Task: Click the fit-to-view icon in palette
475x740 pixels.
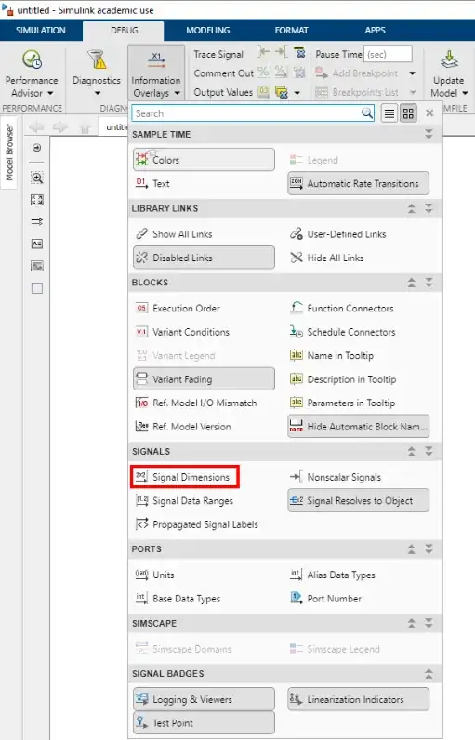Action: click(37, 200)
